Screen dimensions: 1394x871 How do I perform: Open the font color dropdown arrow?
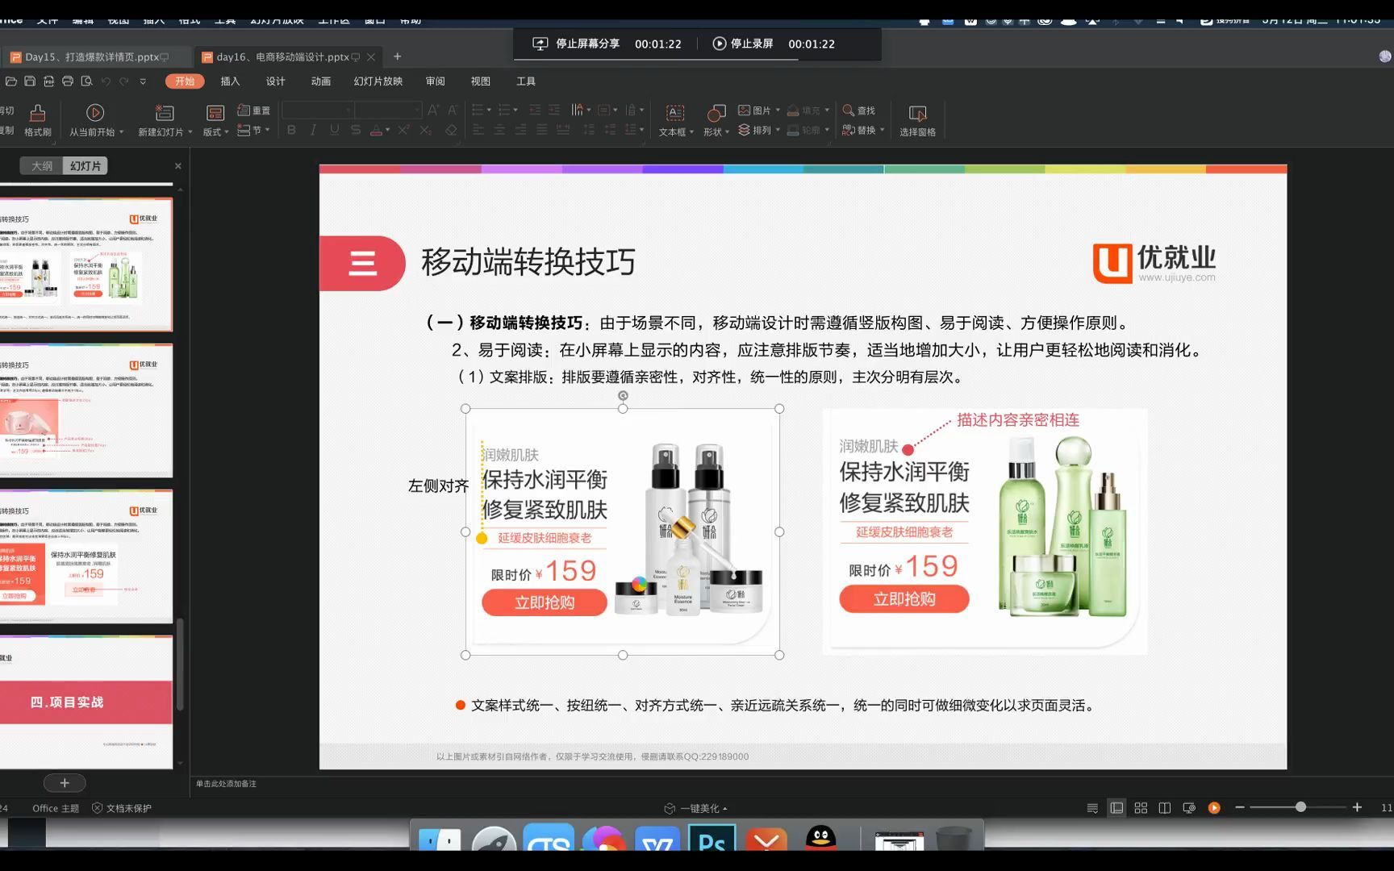coord(388,130)
